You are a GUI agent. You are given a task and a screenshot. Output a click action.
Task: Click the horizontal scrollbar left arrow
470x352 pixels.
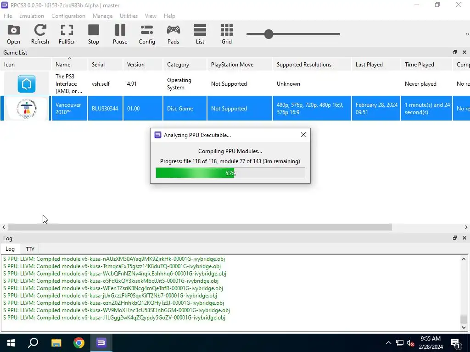pyautogui.click(x=4, y=227)
